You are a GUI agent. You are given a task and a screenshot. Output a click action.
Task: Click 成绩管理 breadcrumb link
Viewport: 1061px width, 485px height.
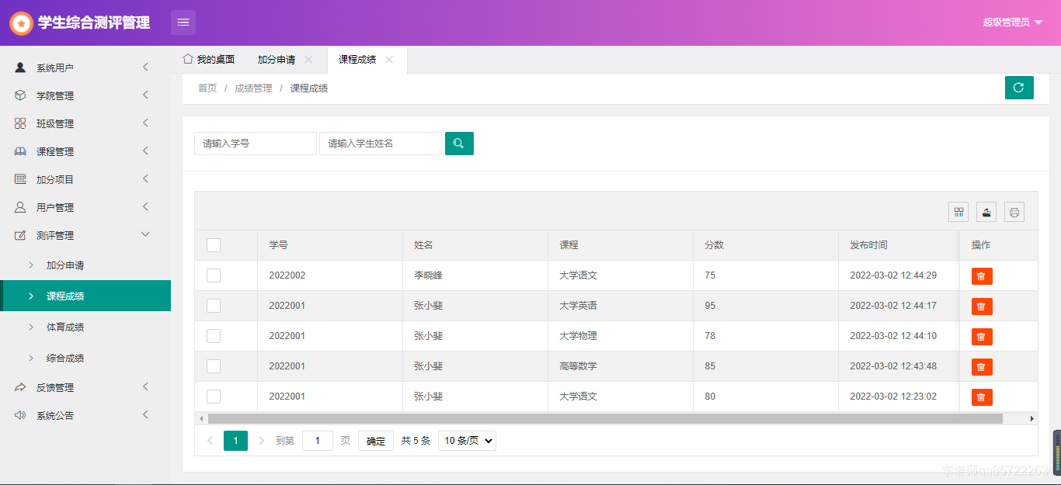tap(253, 88)
